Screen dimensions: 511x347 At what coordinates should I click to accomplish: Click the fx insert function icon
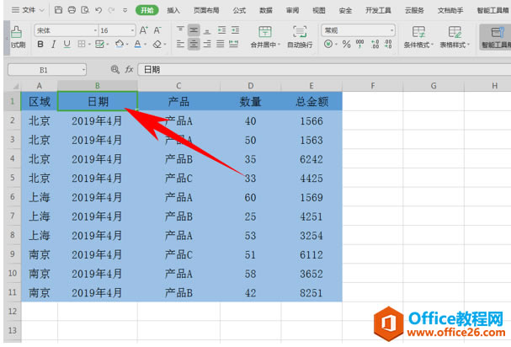(x=129, y=69)
